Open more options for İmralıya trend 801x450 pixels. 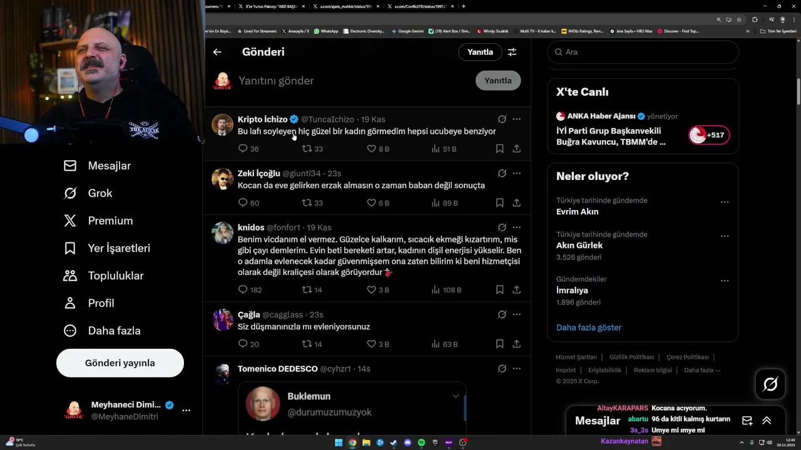click(725, 281)
